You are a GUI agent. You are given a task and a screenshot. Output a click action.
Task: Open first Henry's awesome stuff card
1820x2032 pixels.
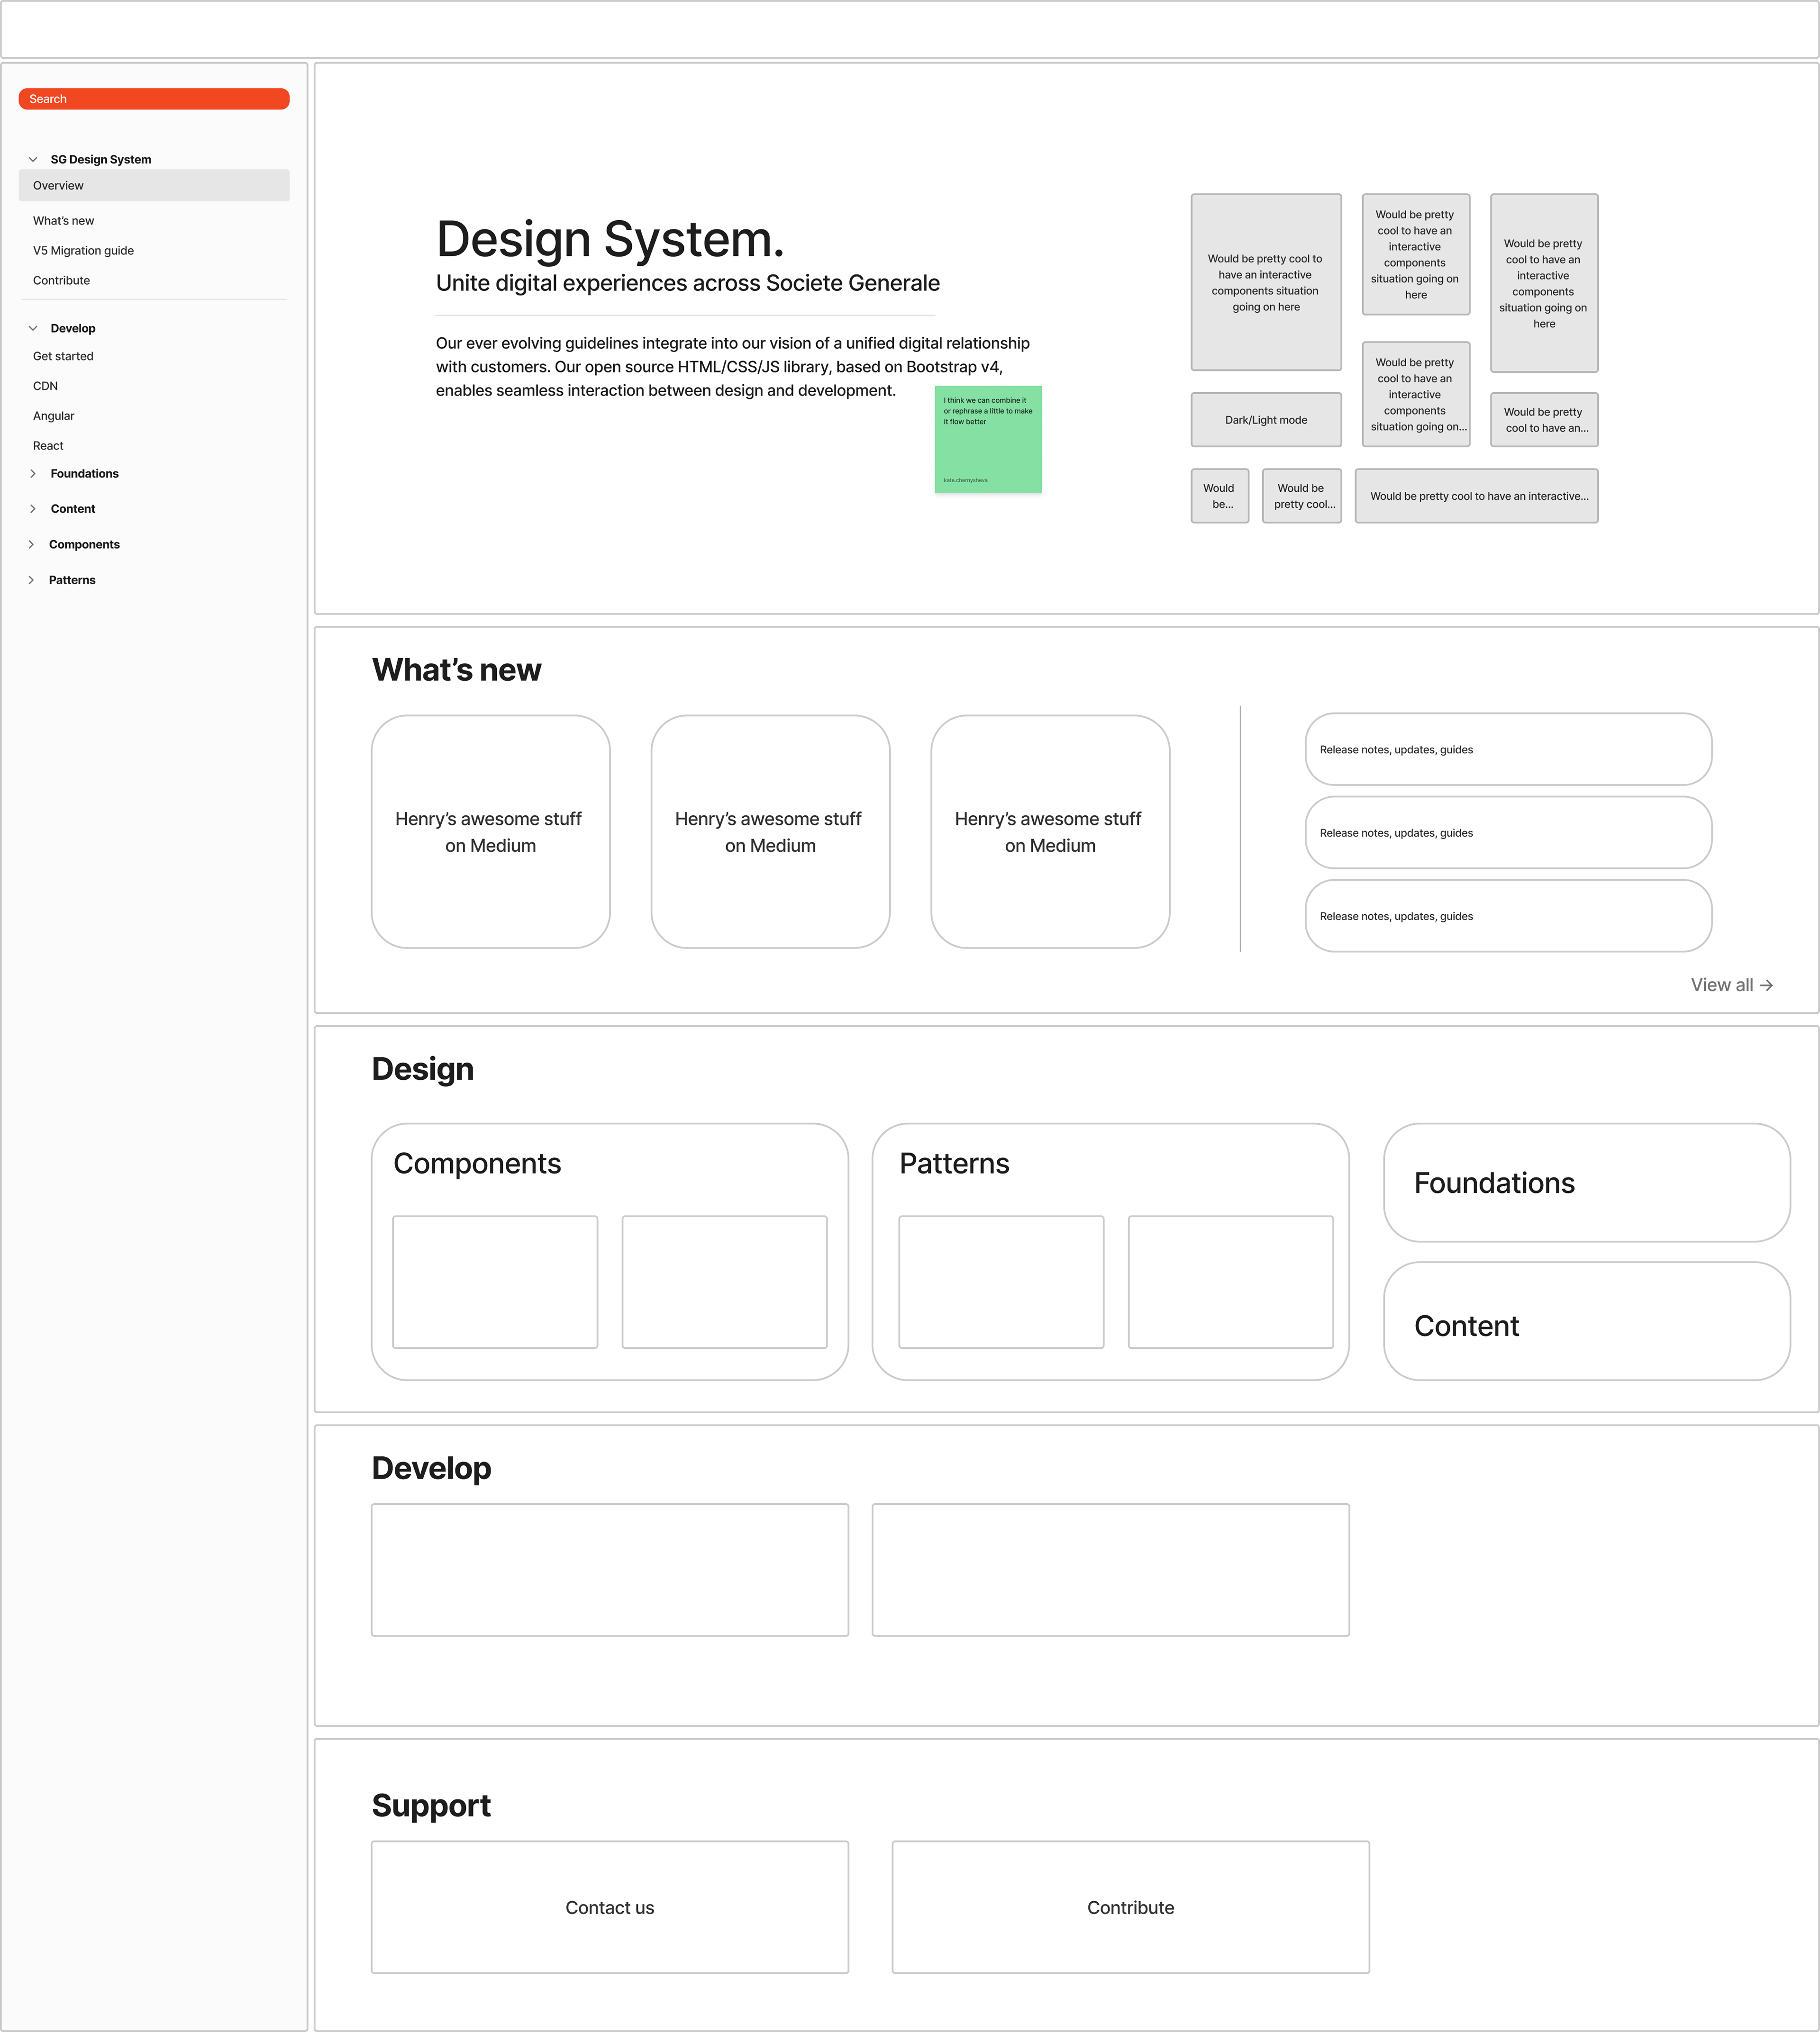point(491,831)
